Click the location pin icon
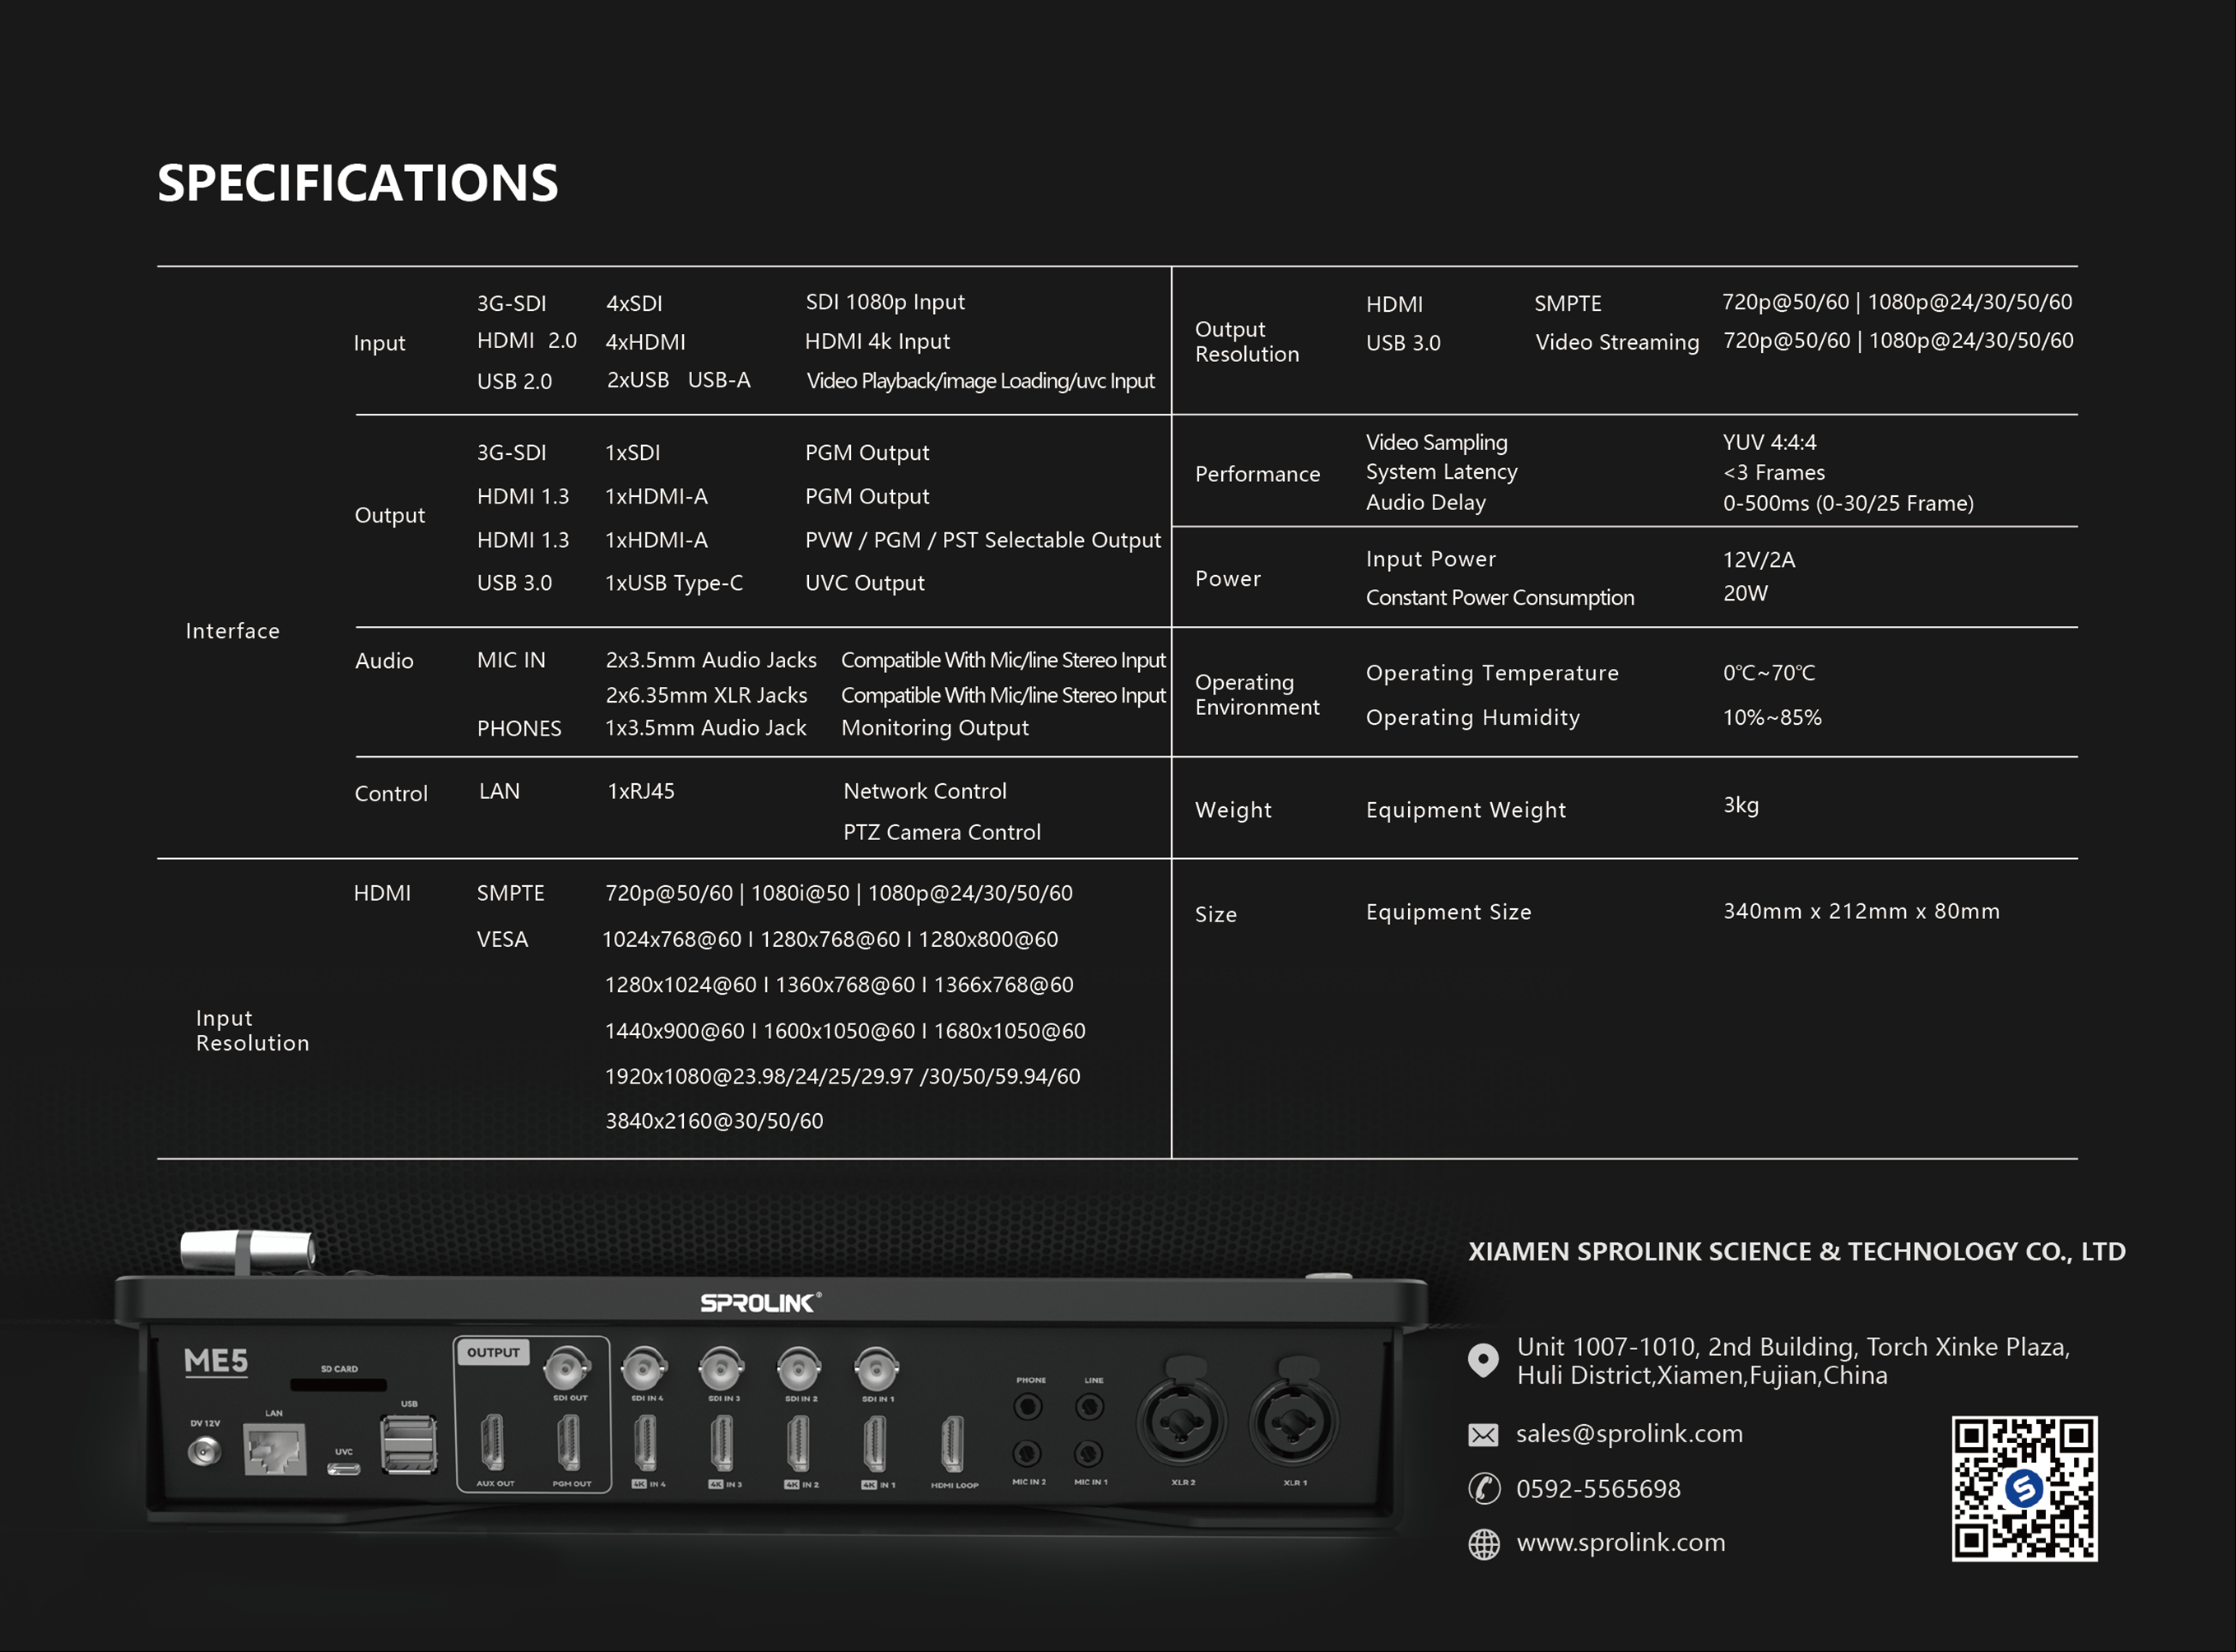2236x1652 pixels. 1483,1360
